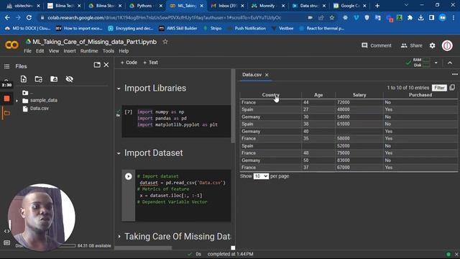Sort by the Country column header

pyautogui.click(x=270, y=95)
